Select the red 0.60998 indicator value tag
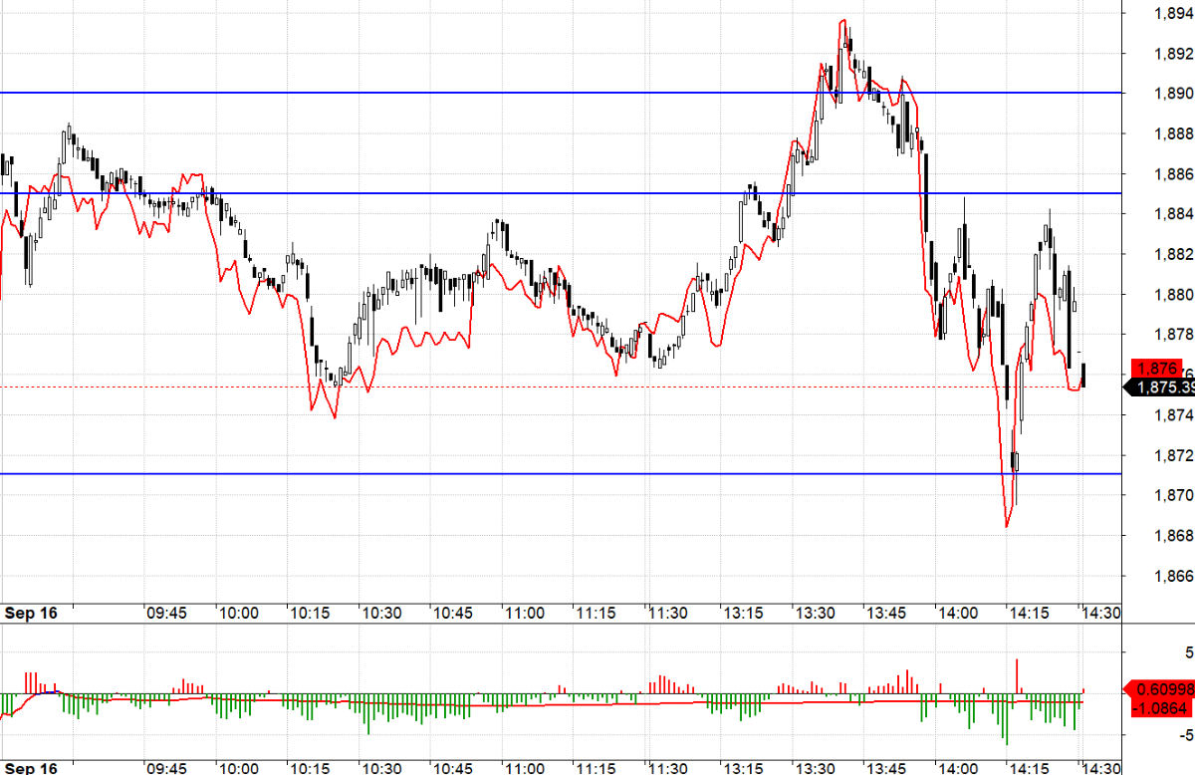 [1160, 689]
